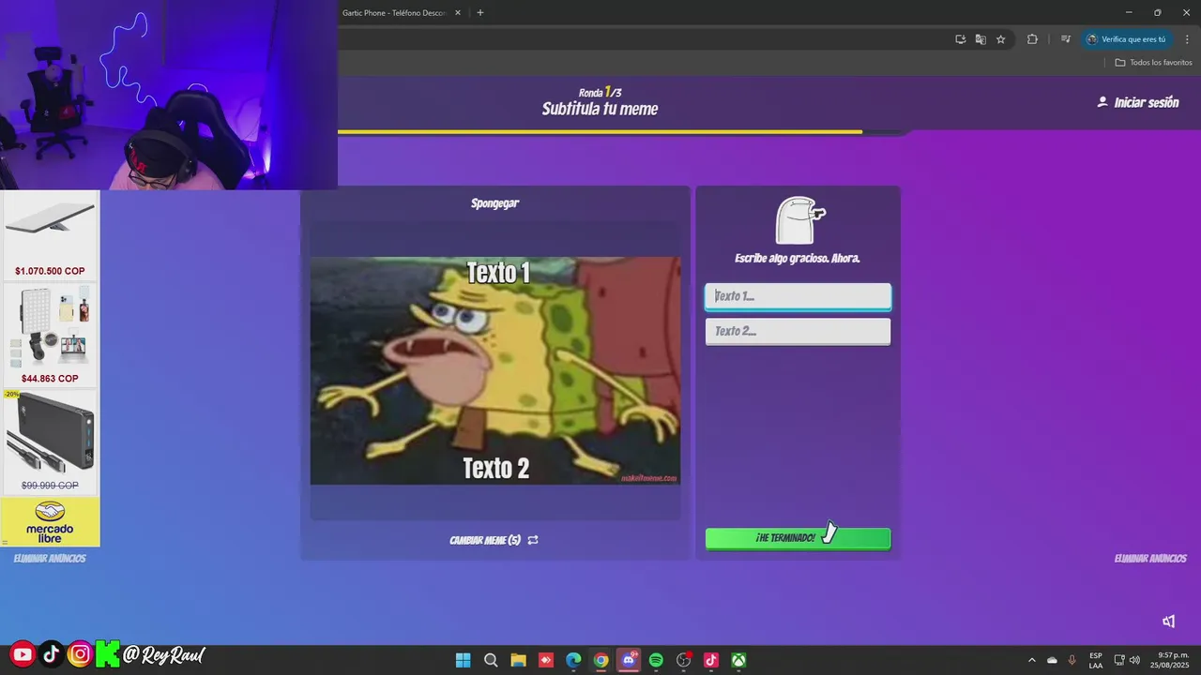This screenshot has width=1201, height=675.
Task: Switch ESP LAA keyboard language
Action: (1096, 660)
